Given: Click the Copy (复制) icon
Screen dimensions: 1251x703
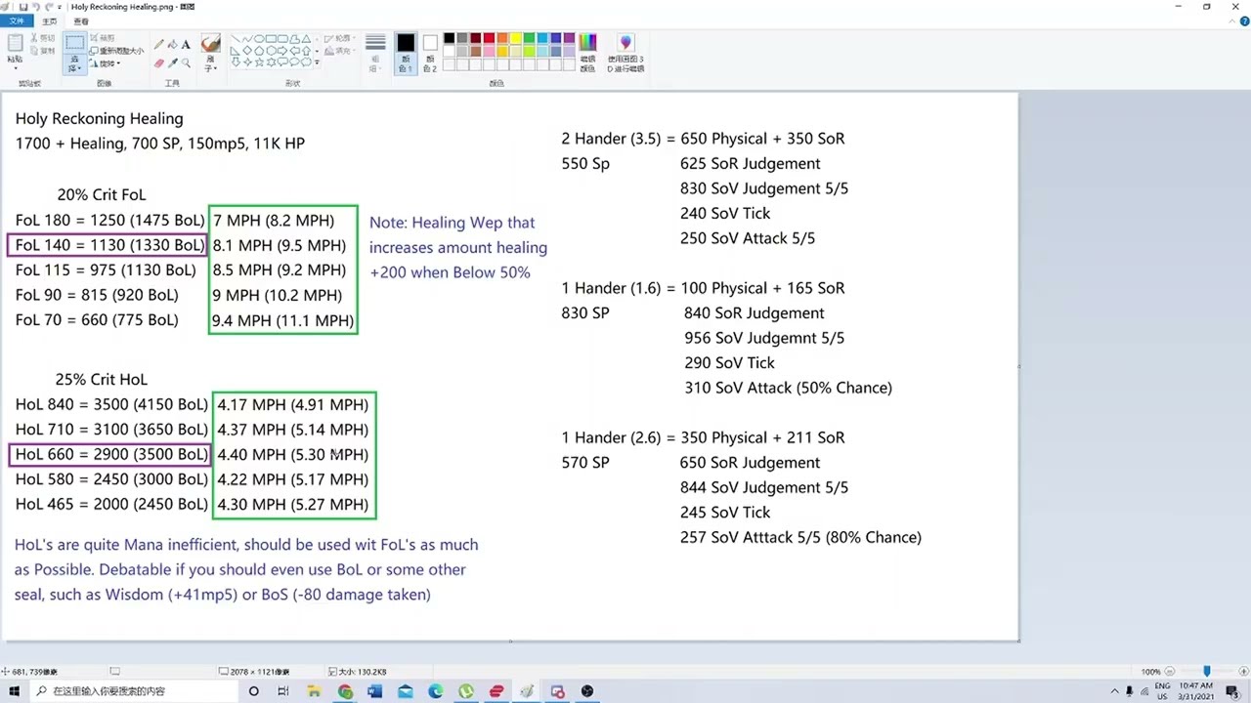Looking at the screenshot, I should [43, 51].
